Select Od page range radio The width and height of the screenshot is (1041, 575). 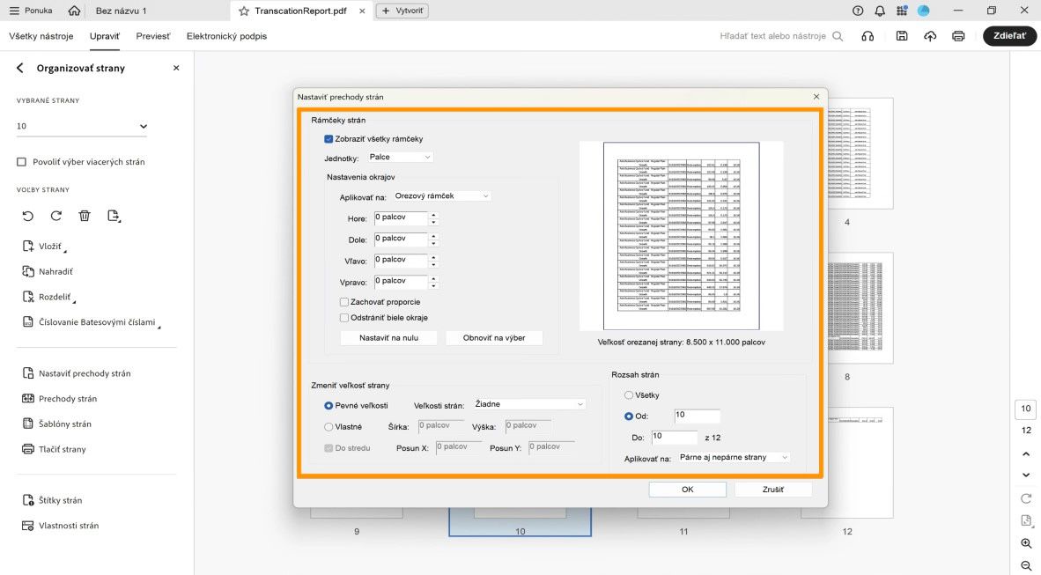[628, 417]
